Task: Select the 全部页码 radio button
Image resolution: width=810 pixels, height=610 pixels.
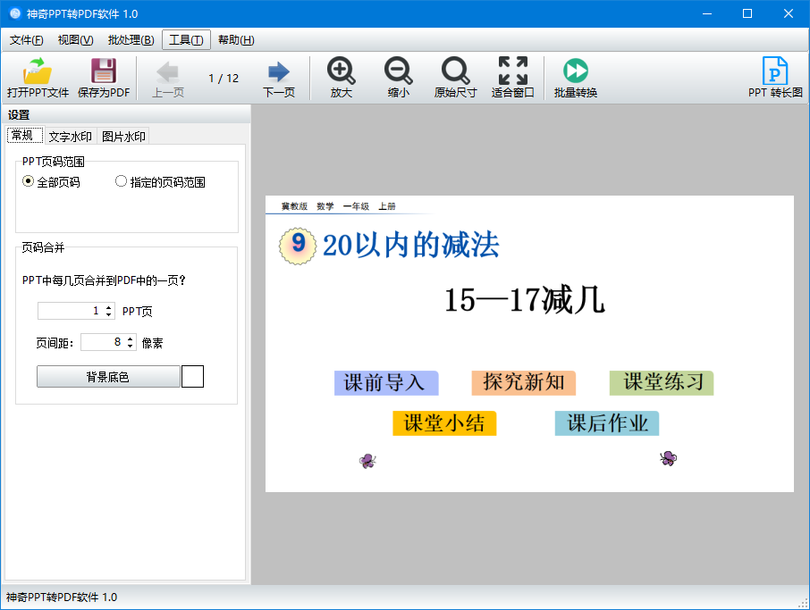Action: [30, 180]
